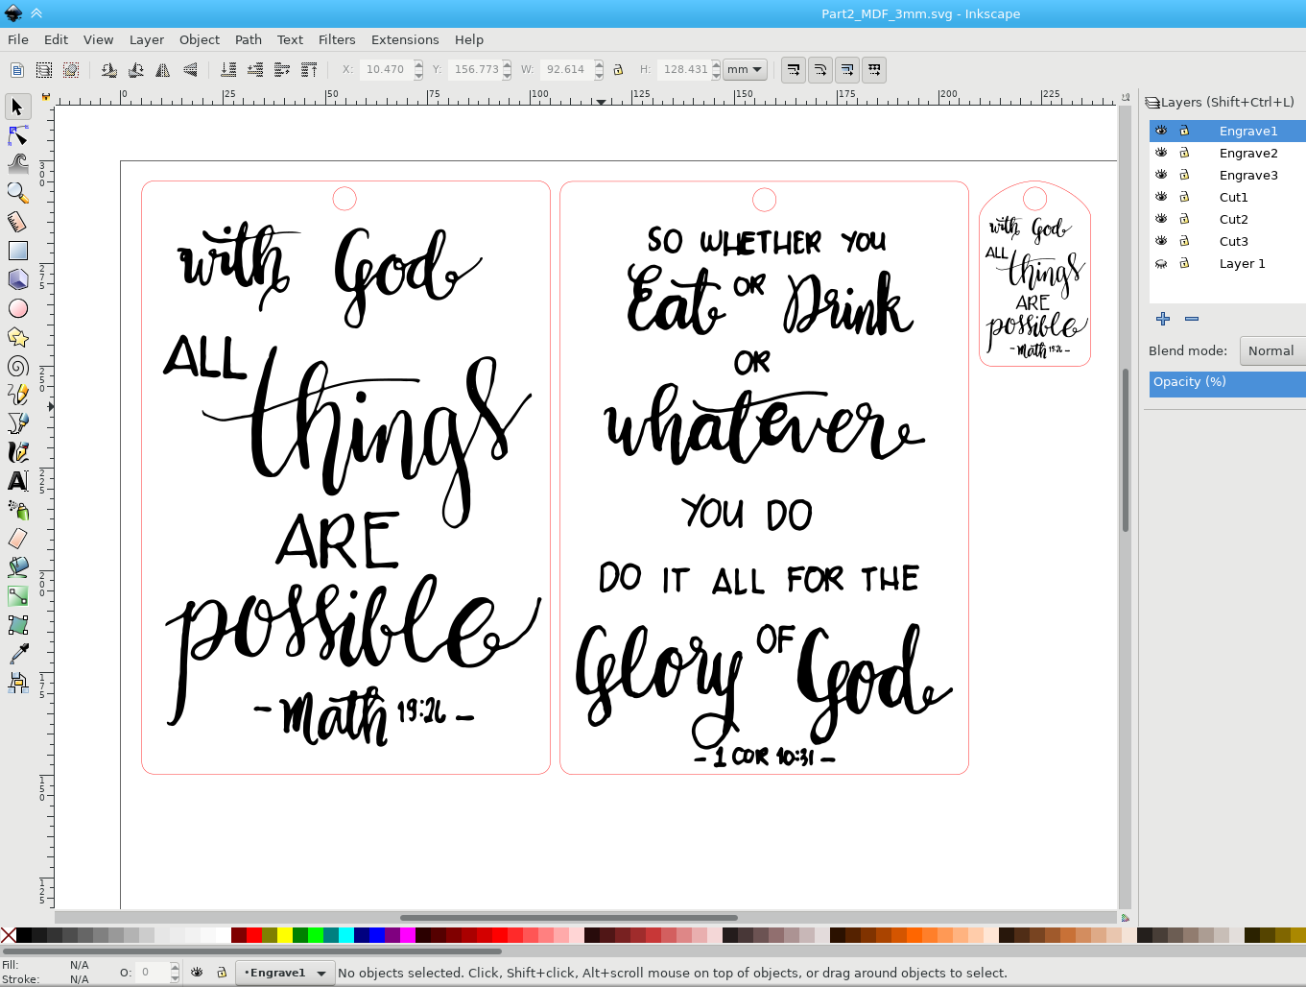
Task: Increase the Y coordinate spinner
Action: [507, 64]
